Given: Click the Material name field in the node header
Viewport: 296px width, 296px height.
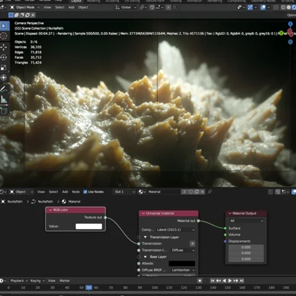Looking at the screenshot, I should (x=164, y=192).
